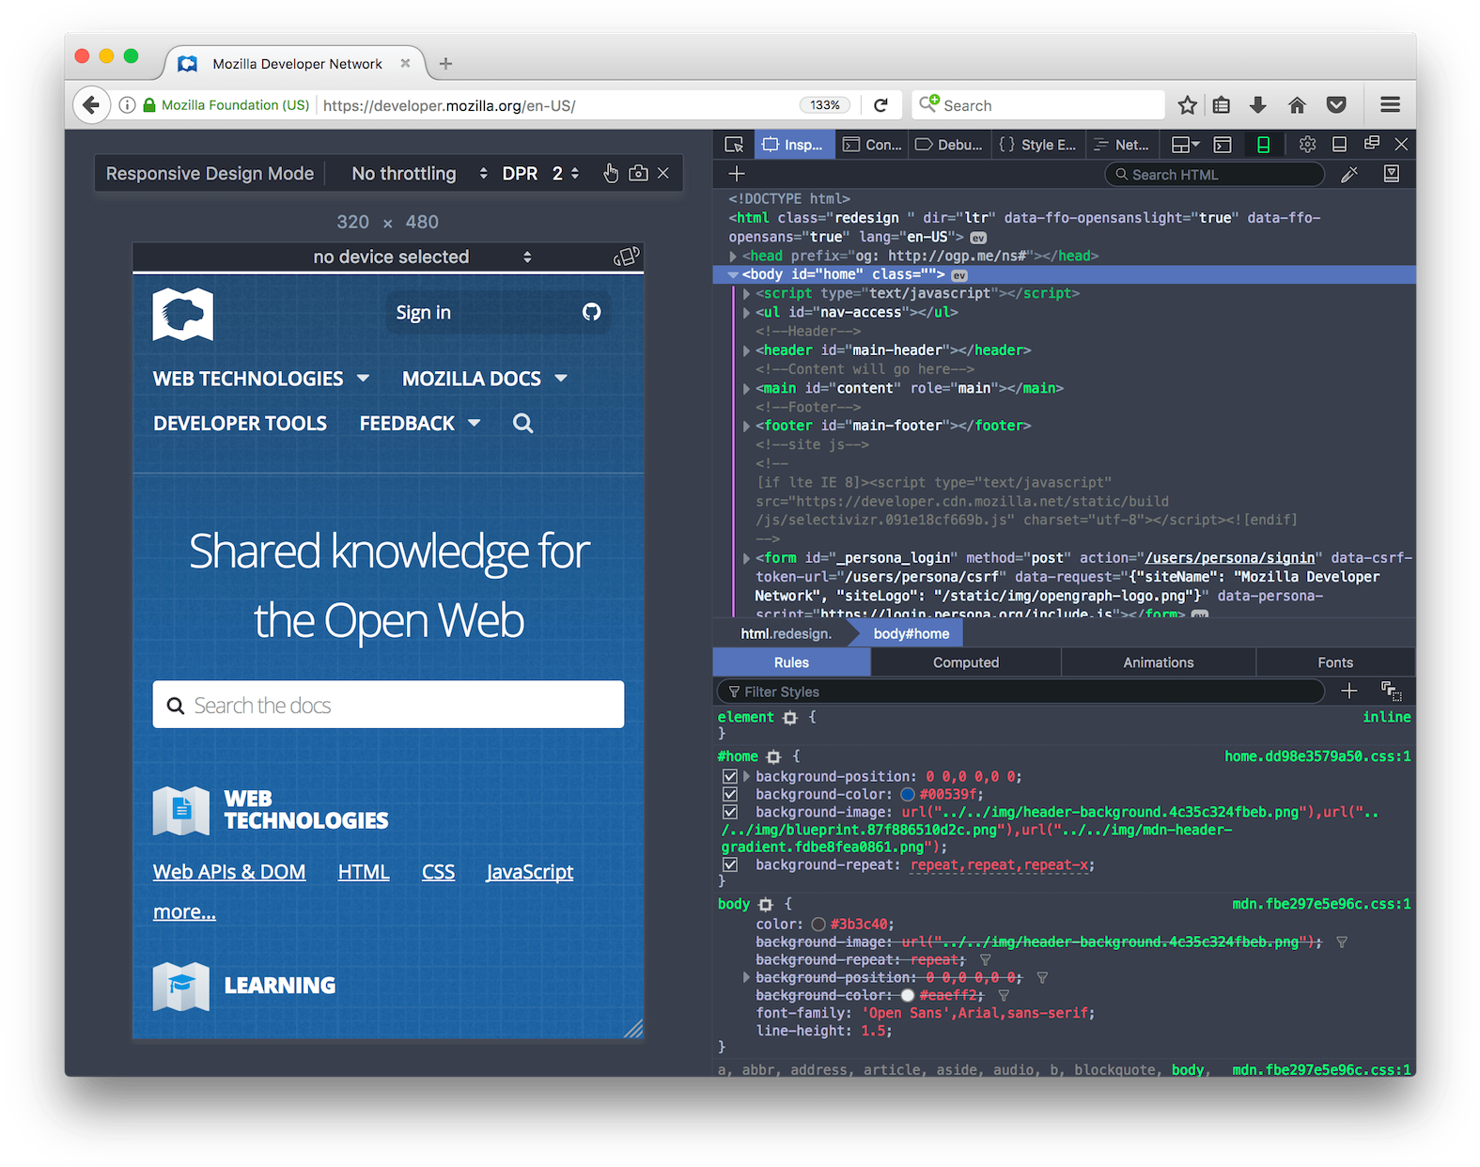This screenshot has width=1480, height=1167.
Task: Go to Firefox home page
Action: pos(1297,105)
